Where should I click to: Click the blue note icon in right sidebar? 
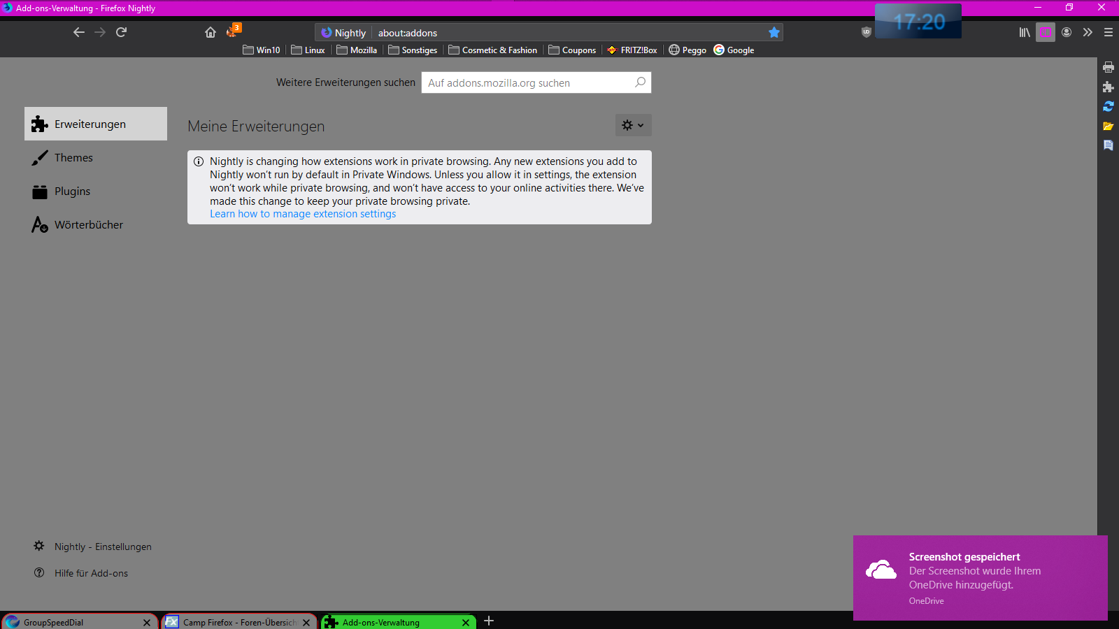coord(1109,145)
